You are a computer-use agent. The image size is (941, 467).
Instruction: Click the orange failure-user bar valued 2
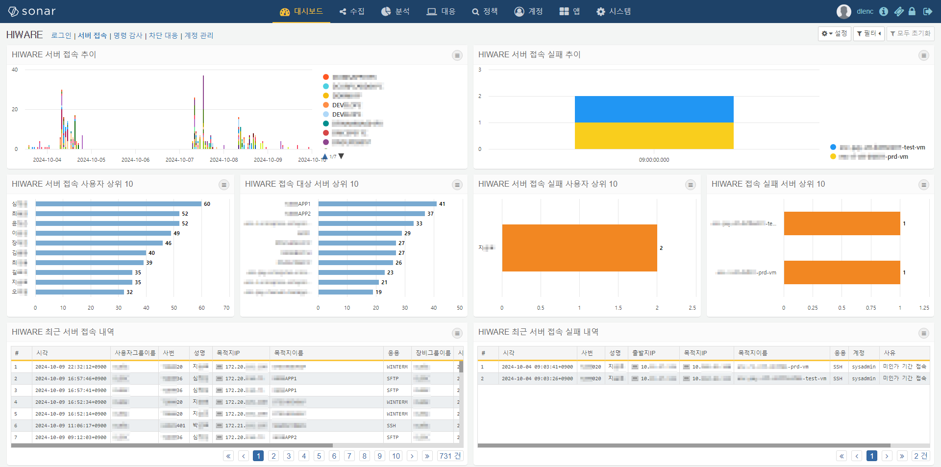579,248
